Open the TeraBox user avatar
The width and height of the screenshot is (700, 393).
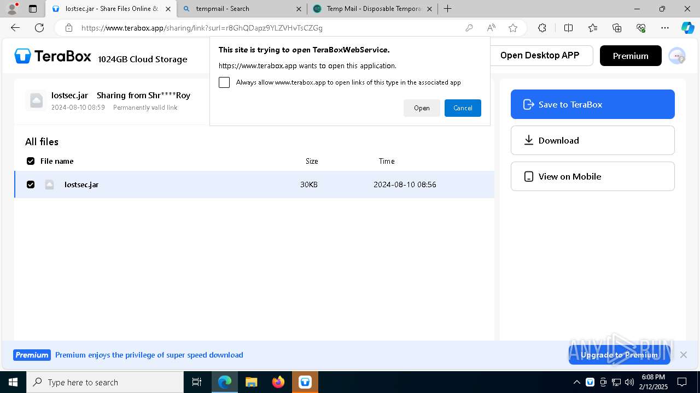pos(677,56)
